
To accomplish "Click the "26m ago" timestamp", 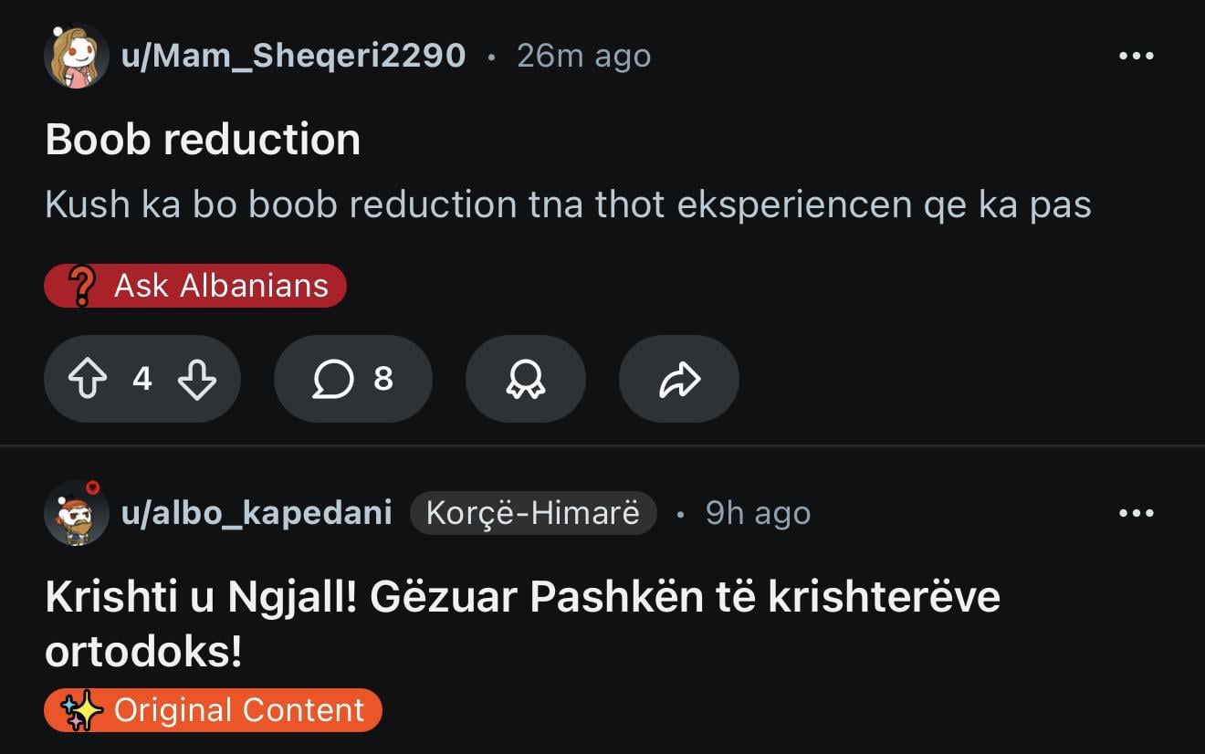I will click(583, 57).
